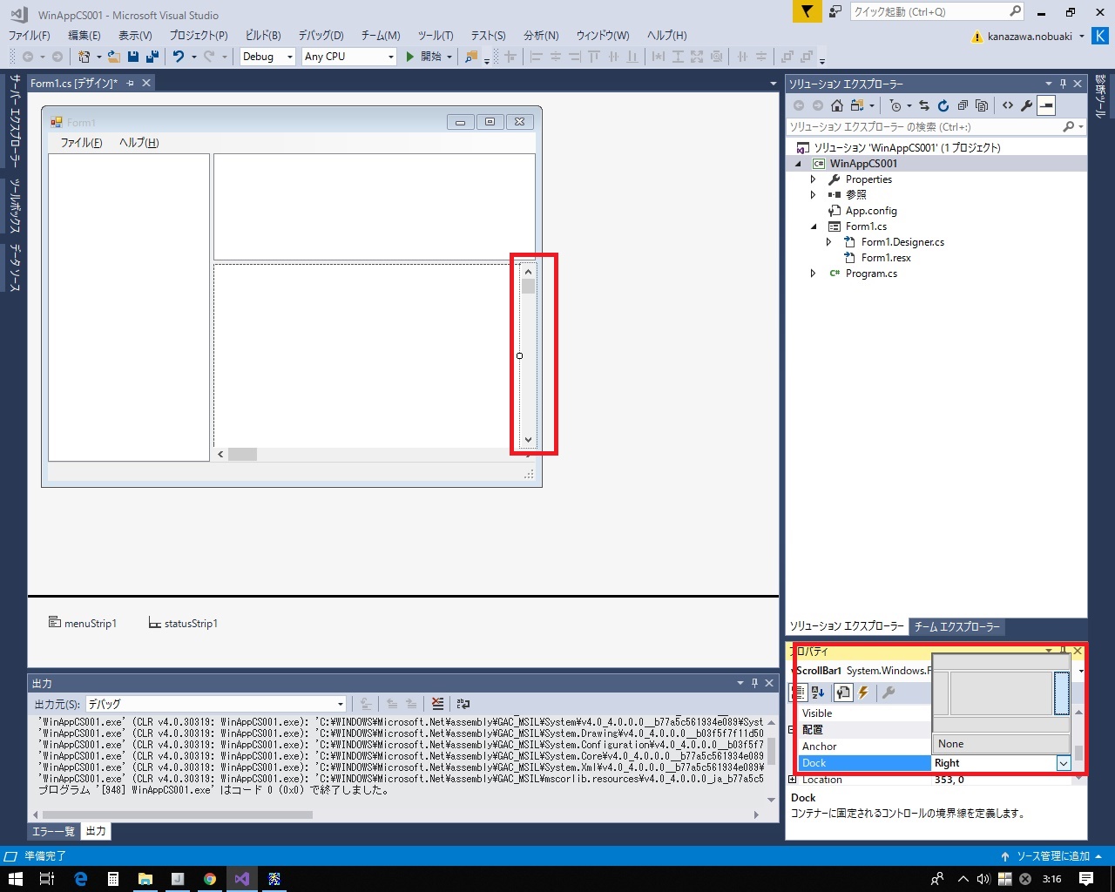Select the statusStrip1 component in tray

[183, 624]
